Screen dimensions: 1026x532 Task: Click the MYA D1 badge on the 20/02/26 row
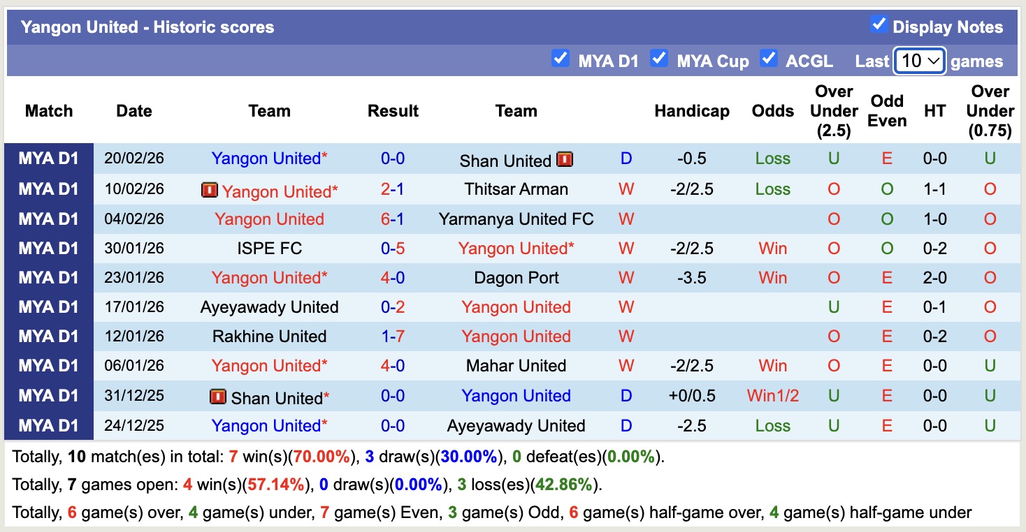(48, 158)
